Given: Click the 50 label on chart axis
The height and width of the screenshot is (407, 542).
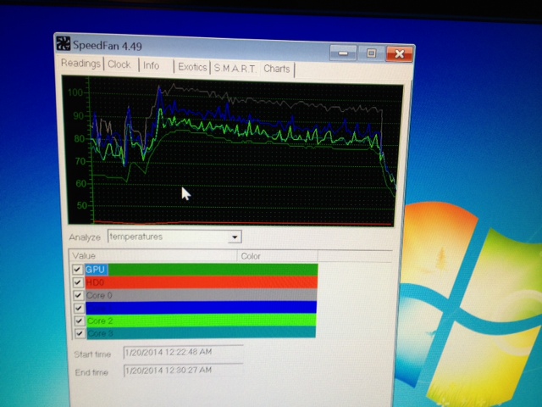Looking at the screenshot, I should point(82,205).
